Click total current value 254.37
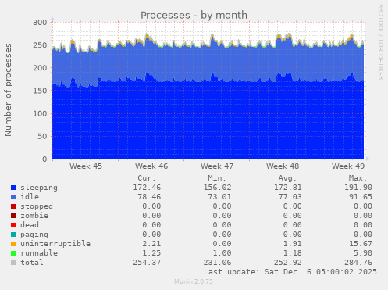Image resolution: width=388 pixels, height=290 pixels. coord(147,263)
